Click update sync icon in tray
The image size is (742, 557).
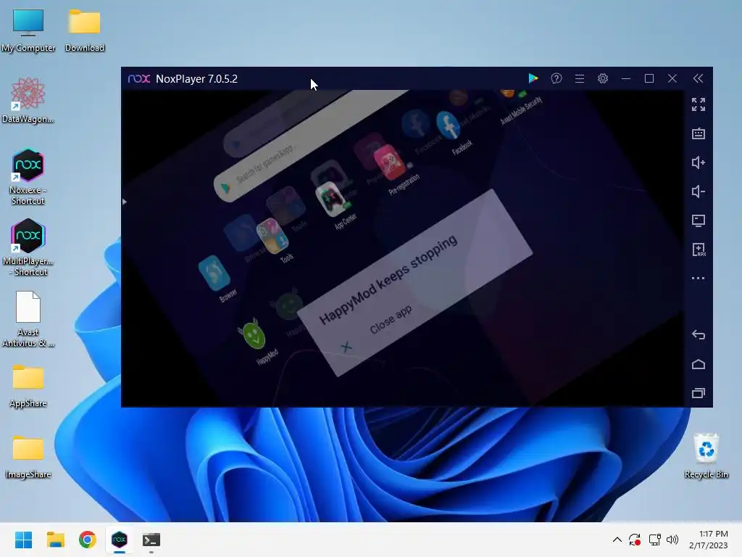click(x=635, y=540)
